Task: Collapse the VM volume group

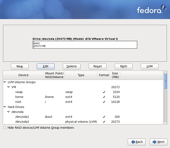Action: click(x=8, y=87)
